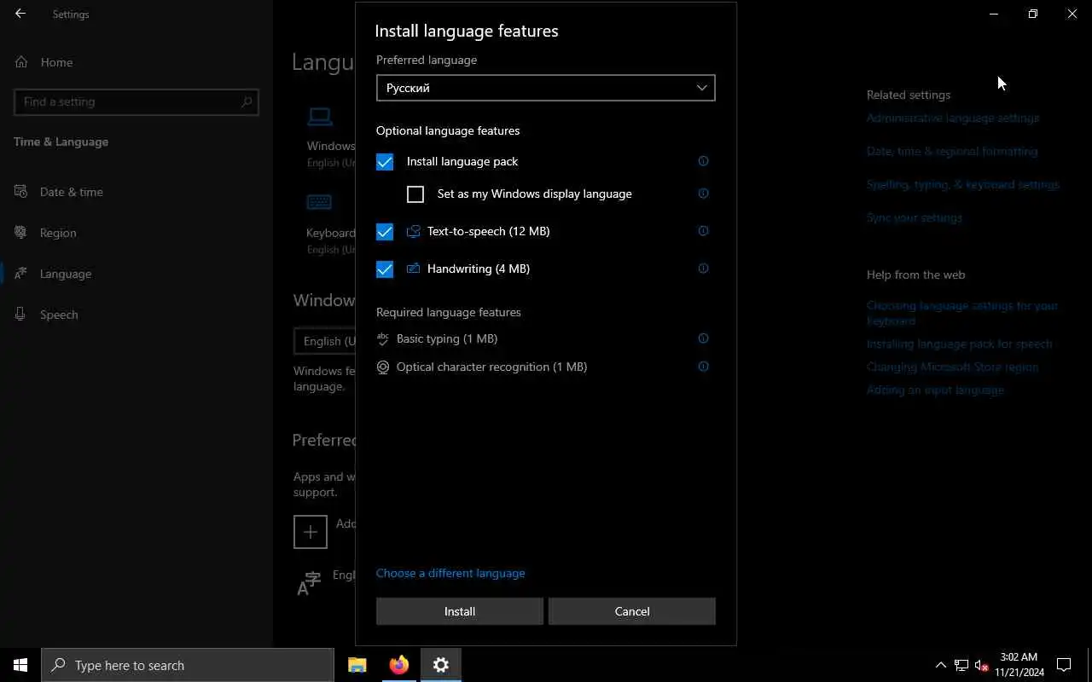Click info icon next to Handwriting
The width and height of the screenshot is (1092, 682).
click(703, 269)
